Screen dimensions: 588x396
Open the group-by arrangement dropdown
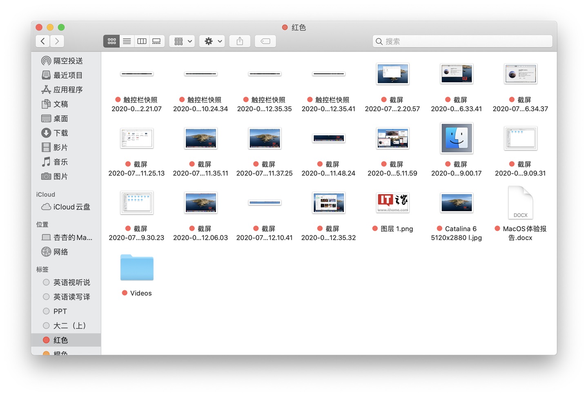coord(182,41)
